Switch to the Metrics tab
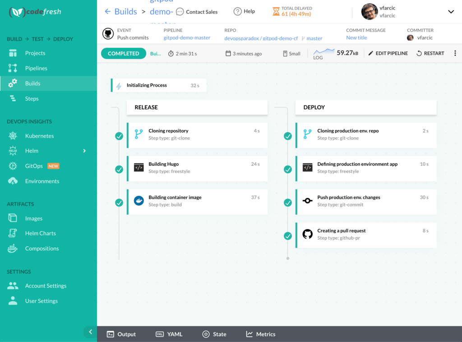This screenshot has width=462, height=342. [x=261, y=334]
